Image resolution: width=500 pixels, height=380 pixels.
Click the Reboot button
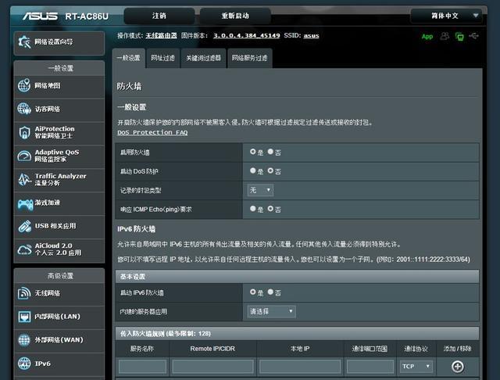235,16
